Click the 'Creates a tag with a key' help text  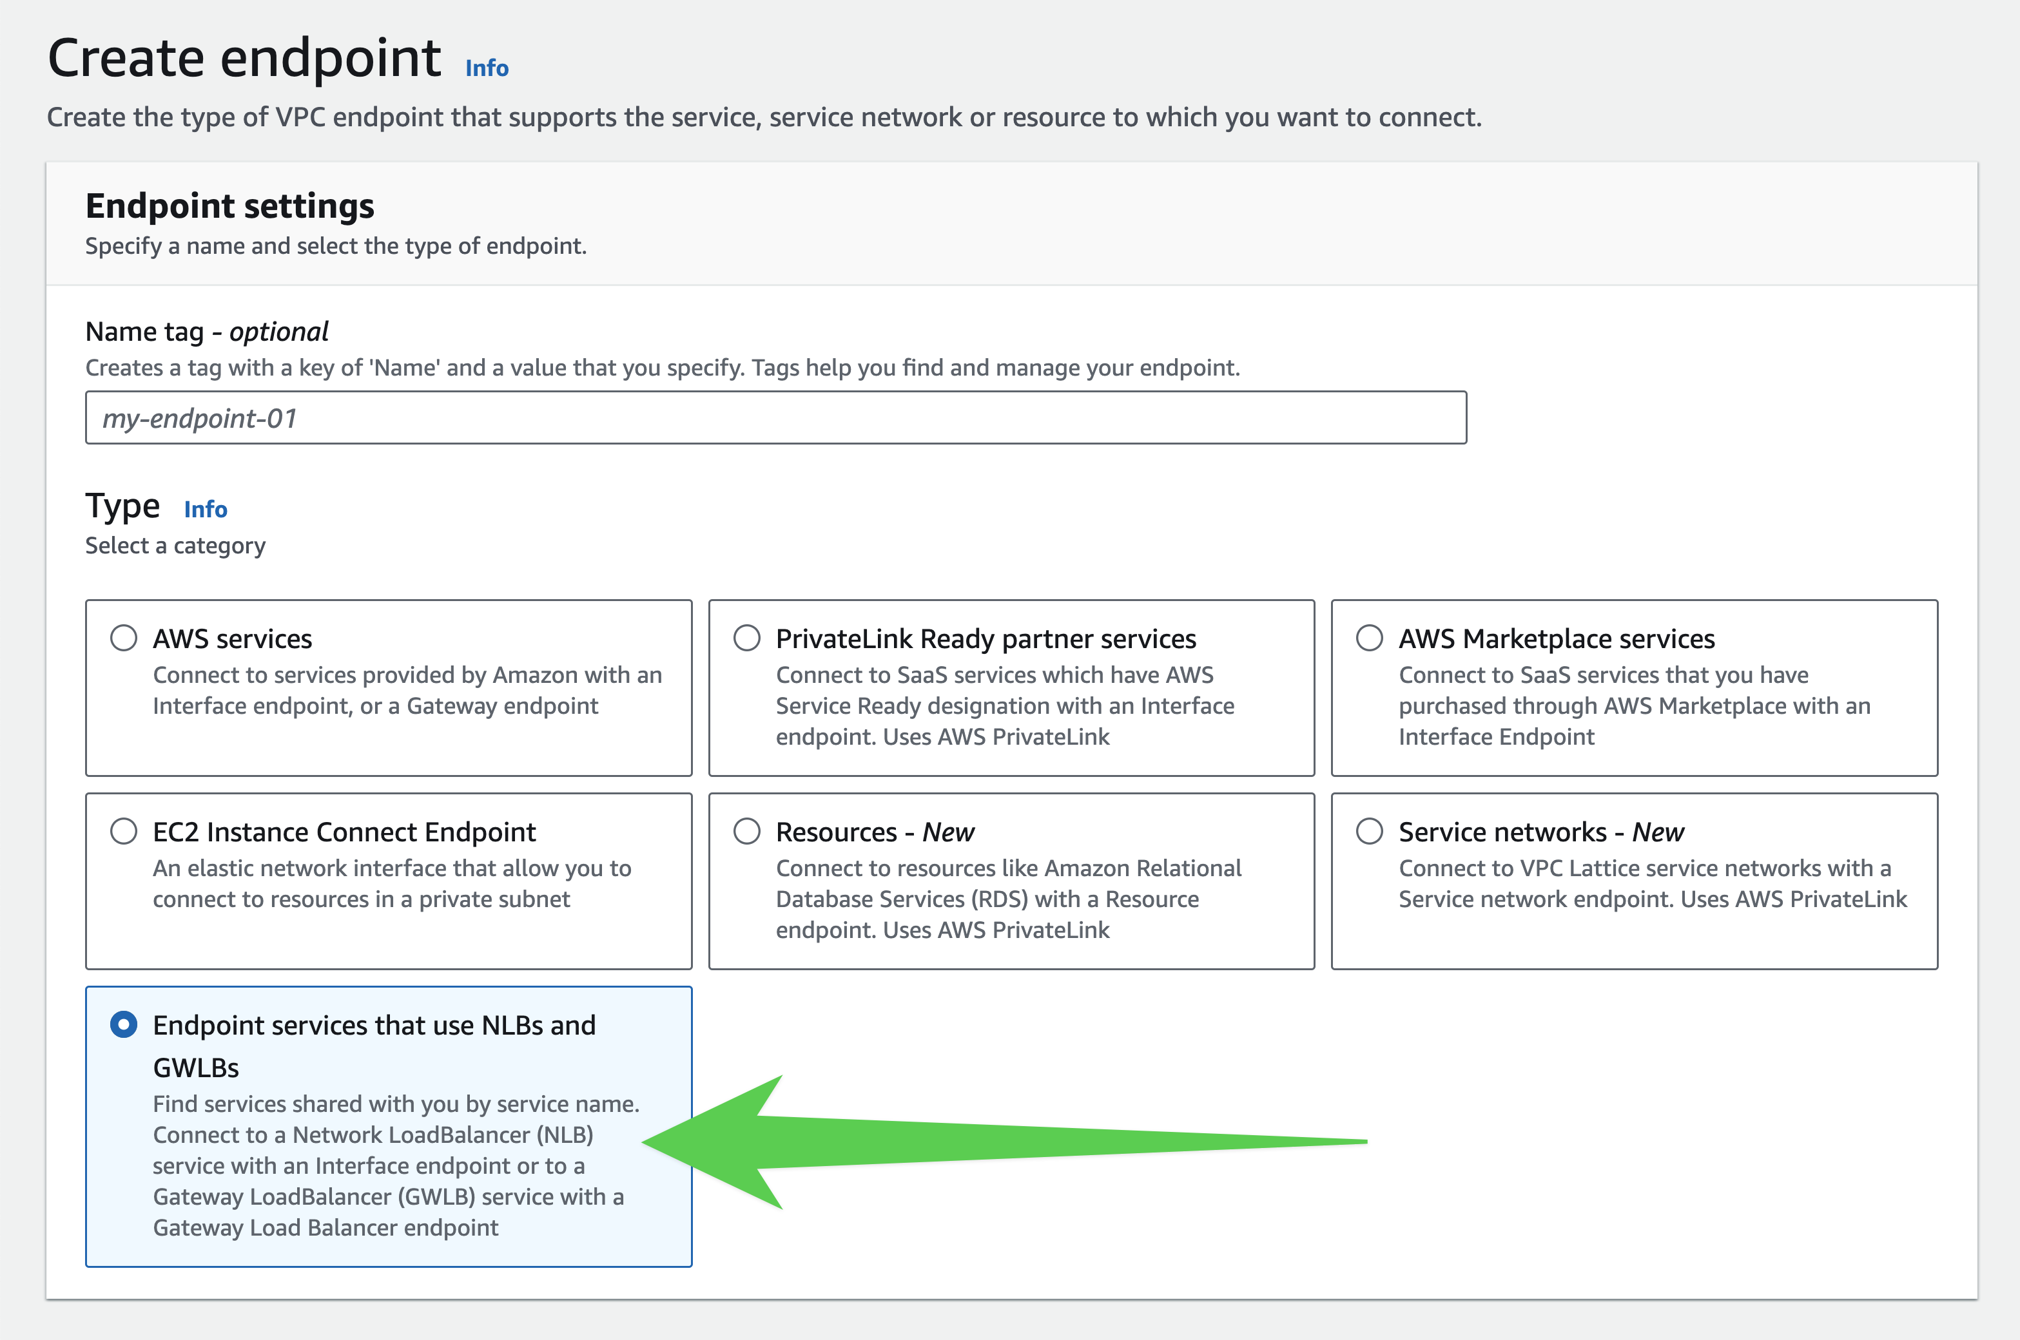[x=663, y=367]
